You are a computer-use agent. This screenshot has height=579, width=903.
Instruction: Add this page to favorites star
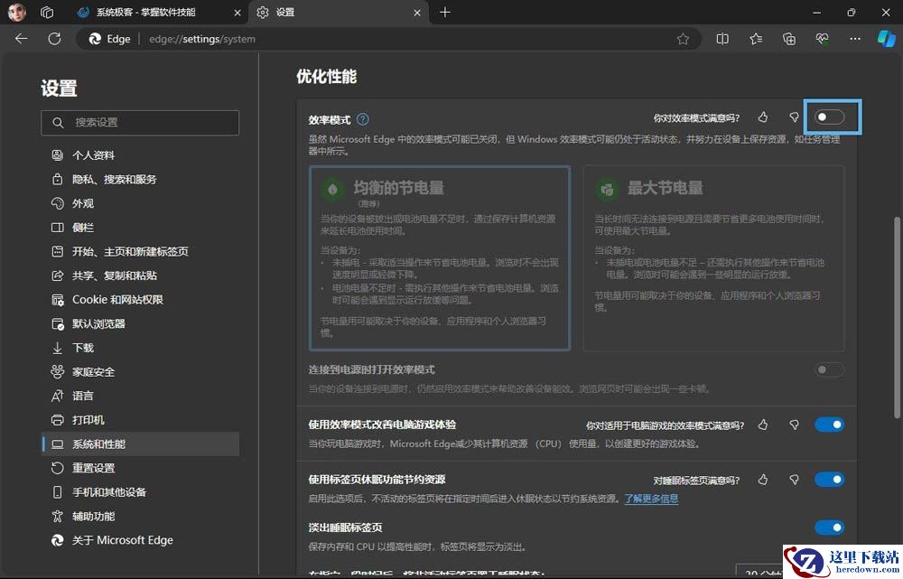683,39
